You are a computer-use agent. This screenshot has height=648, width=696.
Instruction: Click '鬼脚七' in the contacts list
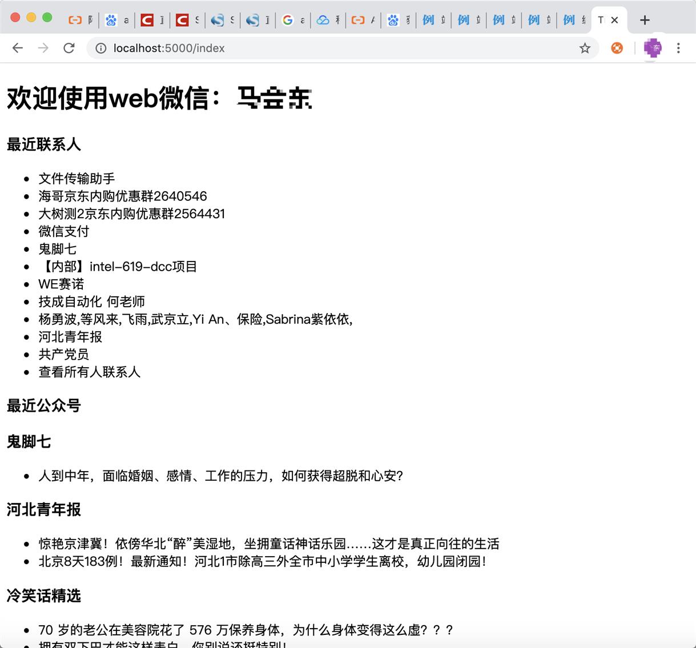point(57,249)
